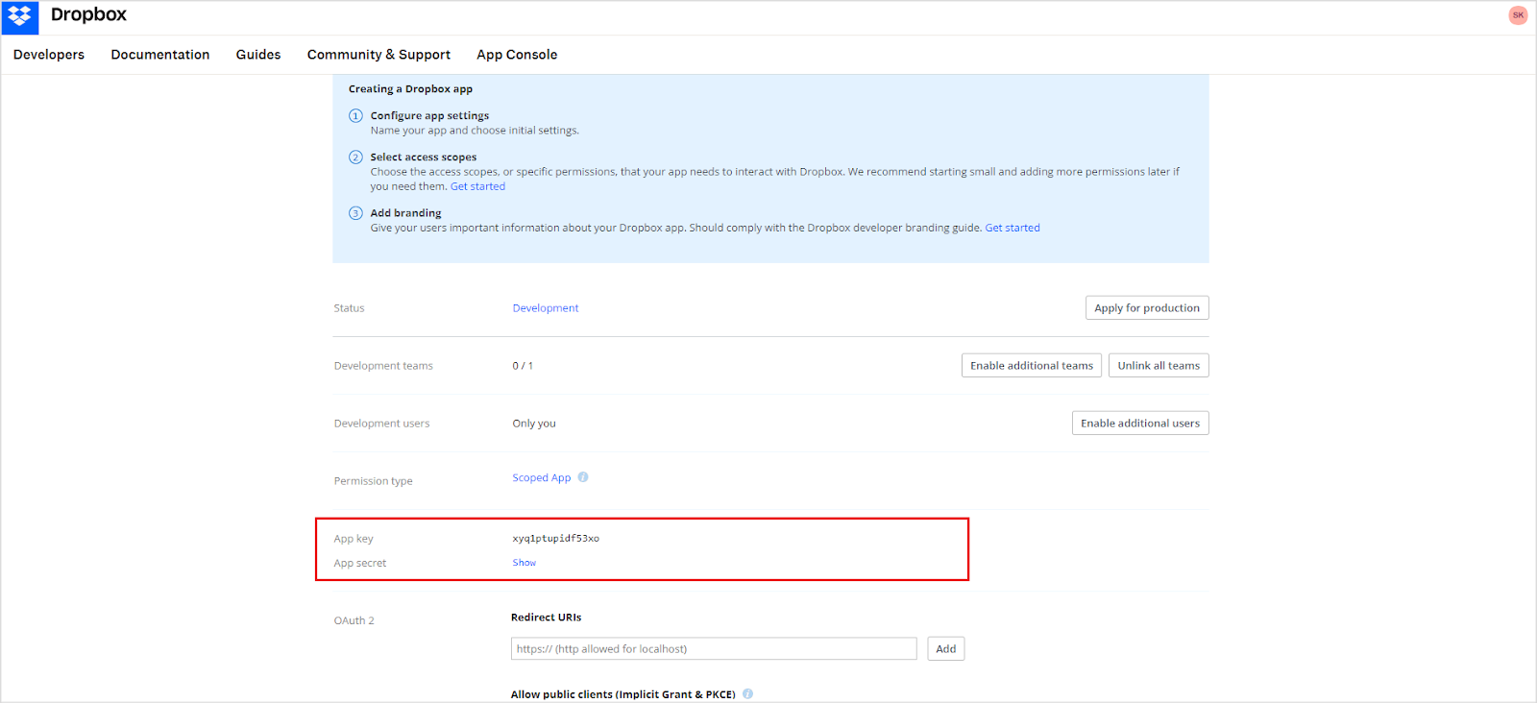Click info icon beside Allow public clients
Viewport: 1537px width, 703px height.
(748, 693)
